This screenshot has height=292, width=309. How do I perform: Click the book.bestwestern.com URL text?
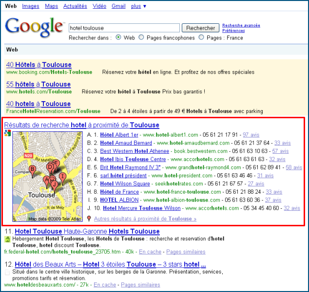[201, 151]
